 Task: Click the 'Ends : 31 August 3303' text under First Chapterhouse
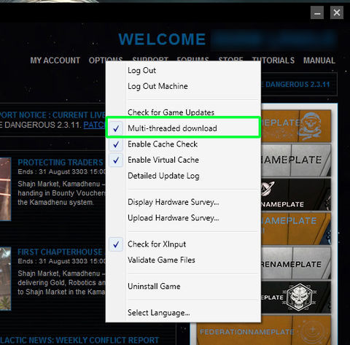click(x=62, y=261)
